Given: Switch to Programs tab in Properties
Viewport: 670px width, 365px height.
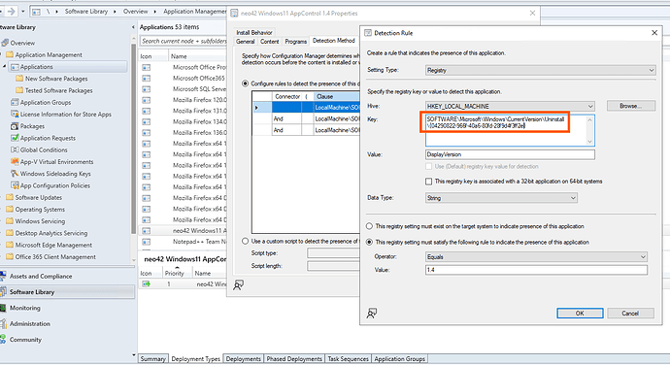Looking at the screenshot, I should tap(296, 42).
